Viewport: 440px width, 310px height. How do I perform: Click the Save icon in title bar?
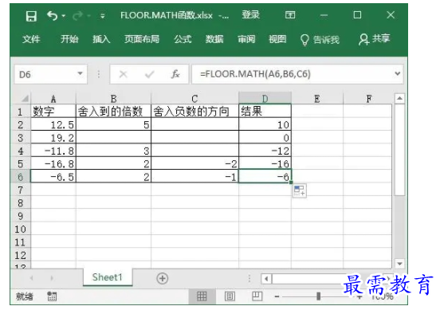(31, 16)
